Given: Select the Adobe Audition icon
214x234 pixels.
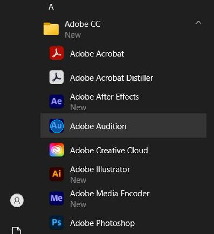Looking at the screenshot, I should (56, 126).
